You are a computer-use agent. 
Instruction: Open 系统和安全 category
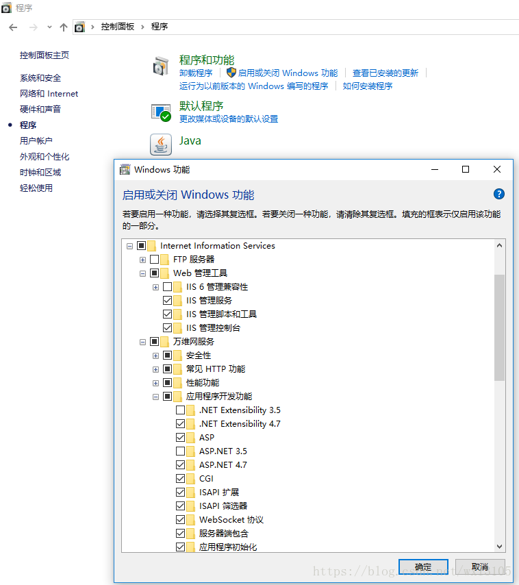(x=40, y=78)
